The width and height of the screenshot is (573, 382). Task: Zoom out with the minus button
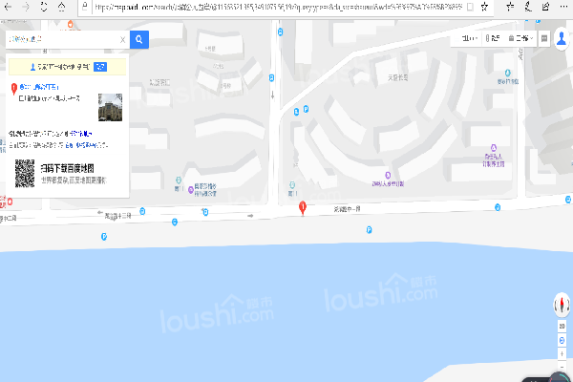tap(562, 366)
